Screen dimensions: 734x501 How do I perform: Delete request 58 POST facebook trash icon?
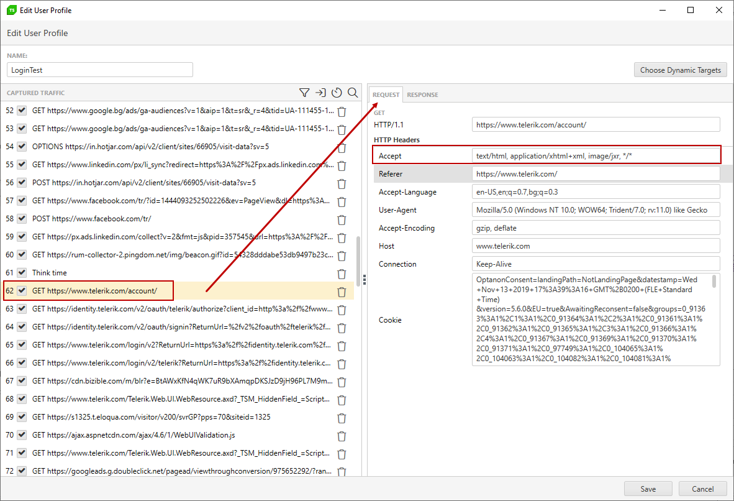click(342, 220)
